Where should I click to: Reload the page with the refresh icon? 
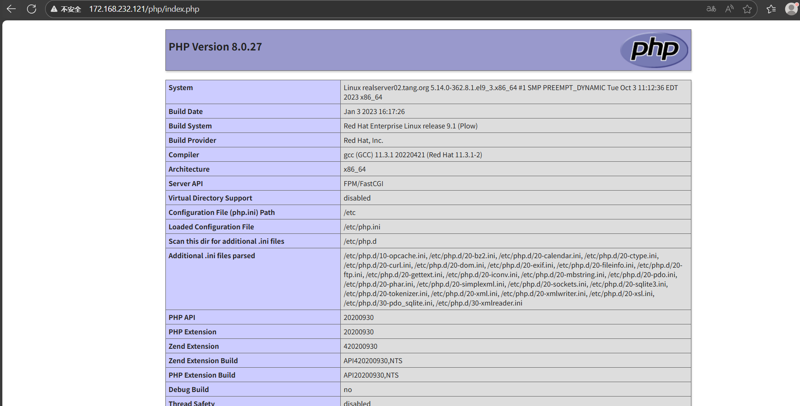click(32, 9)
